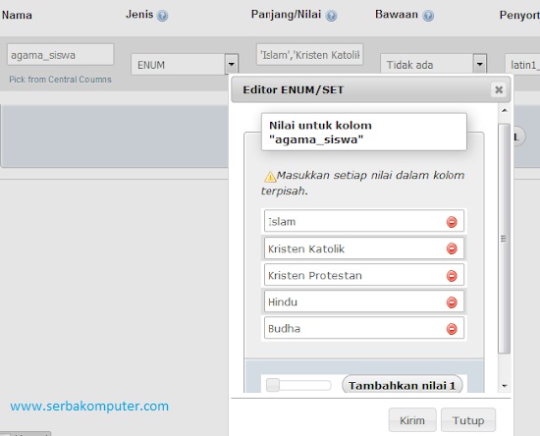
Task: Click the dialog vertical scrollbar thumb
Action: pos(505,239)
